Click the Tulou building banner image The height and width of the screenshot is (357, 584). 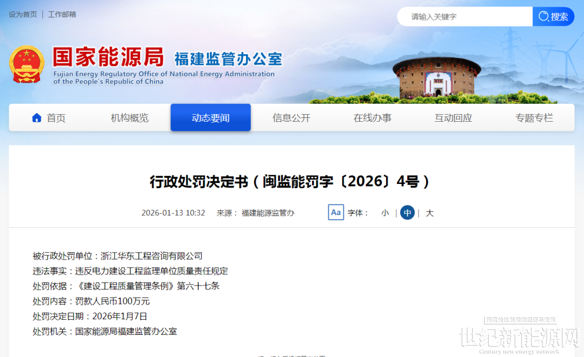(x=436, y=78)
